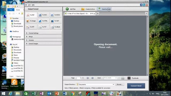171x96 pixels.
Task: Click the page number input field
Action: pyautogui.click(x=79, y=78)
